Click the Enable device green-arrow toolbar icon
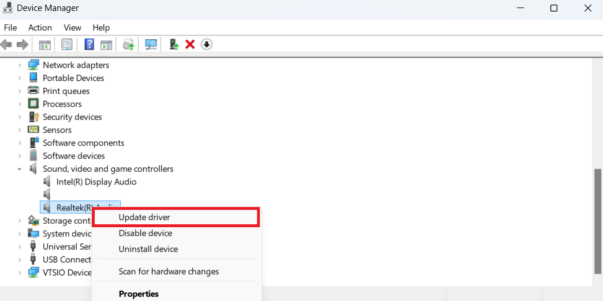This screenshot has width=603, height=301. [x=174, y=45]
